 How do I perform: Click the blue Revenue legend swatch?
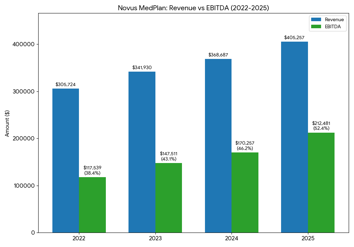pos(315,20)
